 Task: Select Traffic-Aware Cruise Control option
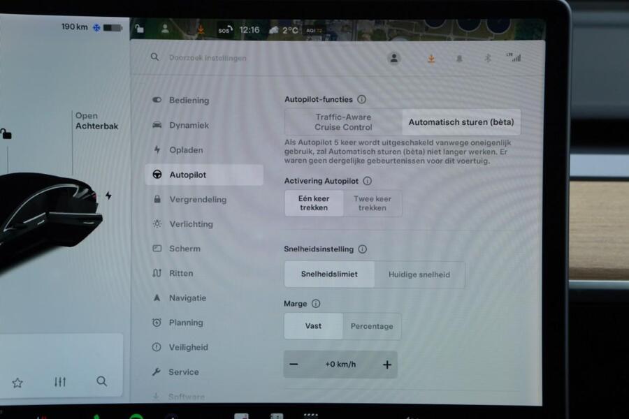coord(343,122)
